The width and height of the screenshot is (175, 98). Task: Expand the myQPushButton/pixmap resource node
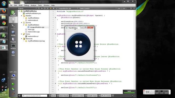[24, 41]
